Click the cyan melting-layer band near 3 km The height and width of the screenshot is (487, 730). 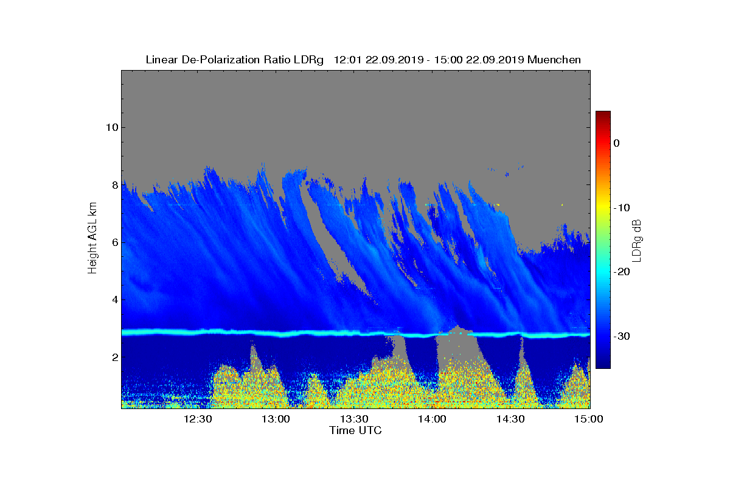pos(355,333)
